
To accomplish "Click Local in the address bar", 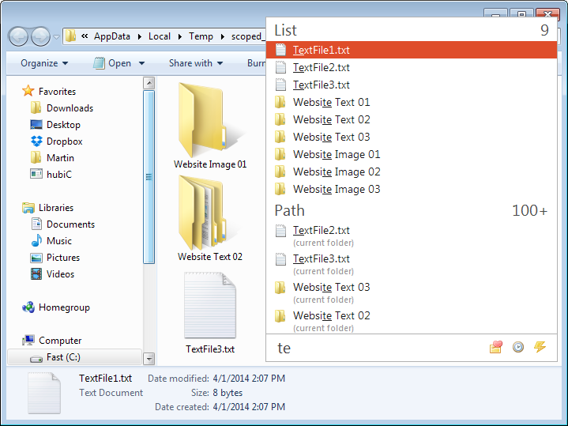I will (x=160, y=36).
